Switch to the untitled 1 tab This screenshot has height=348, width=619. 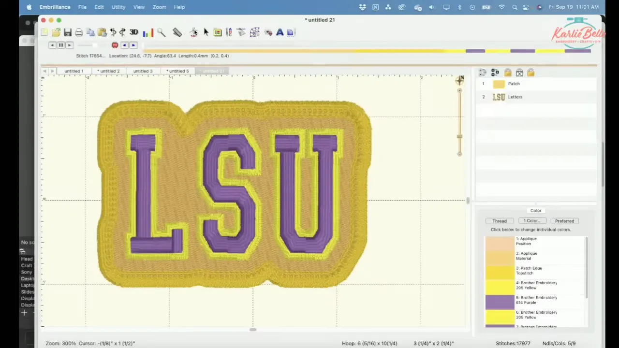[74, 71]
